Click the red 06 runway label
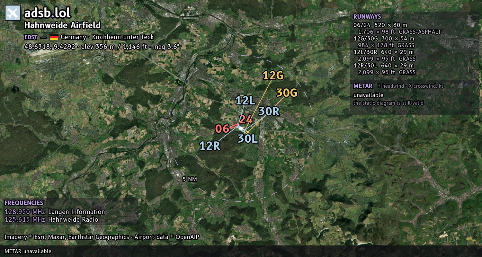482x257 pixels. click(x=222, y=129)
